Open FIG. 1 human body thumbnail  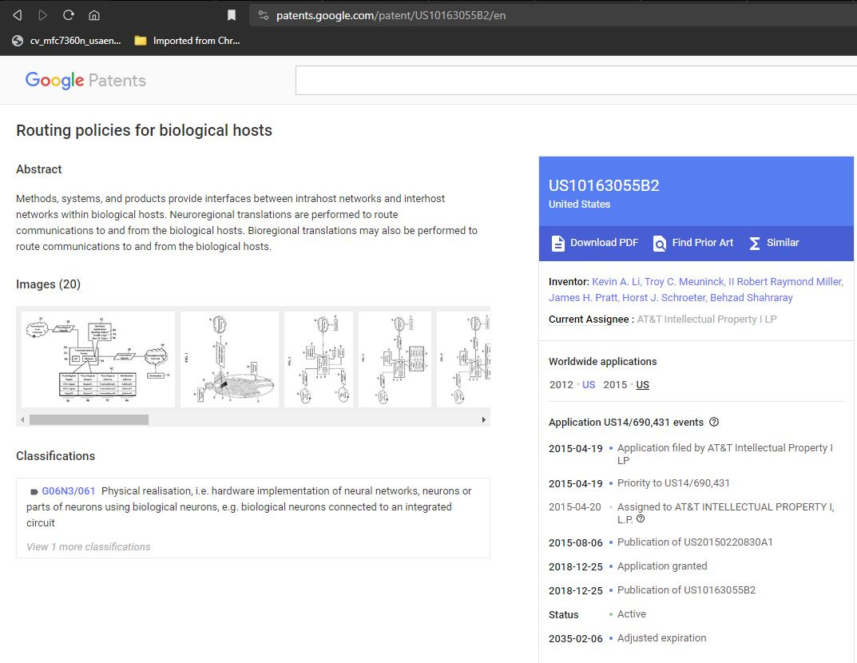coord(229,359)
